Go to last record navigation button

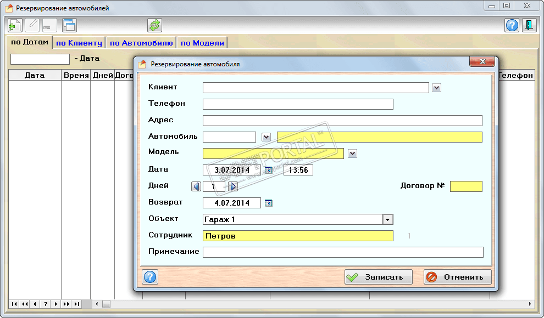76,304
